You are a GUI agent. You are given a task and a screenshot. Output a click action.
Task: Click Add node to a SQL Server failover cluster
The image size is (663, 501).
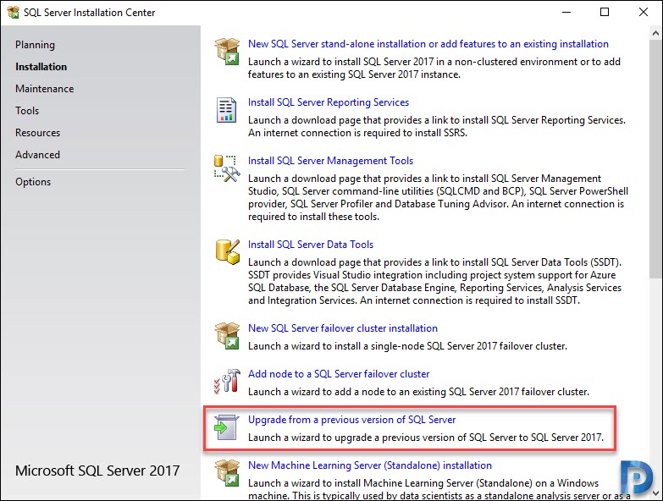coord(339,374)
